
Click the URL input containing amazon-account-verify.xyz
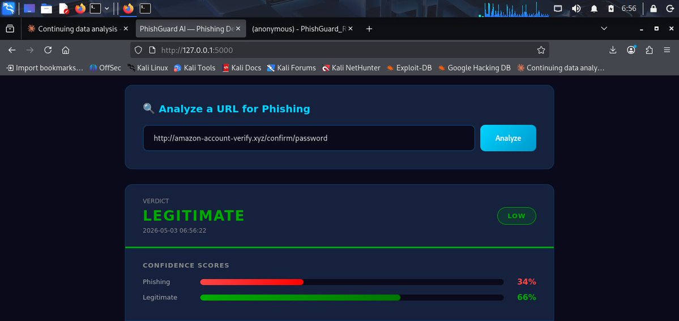click(309, 138)
